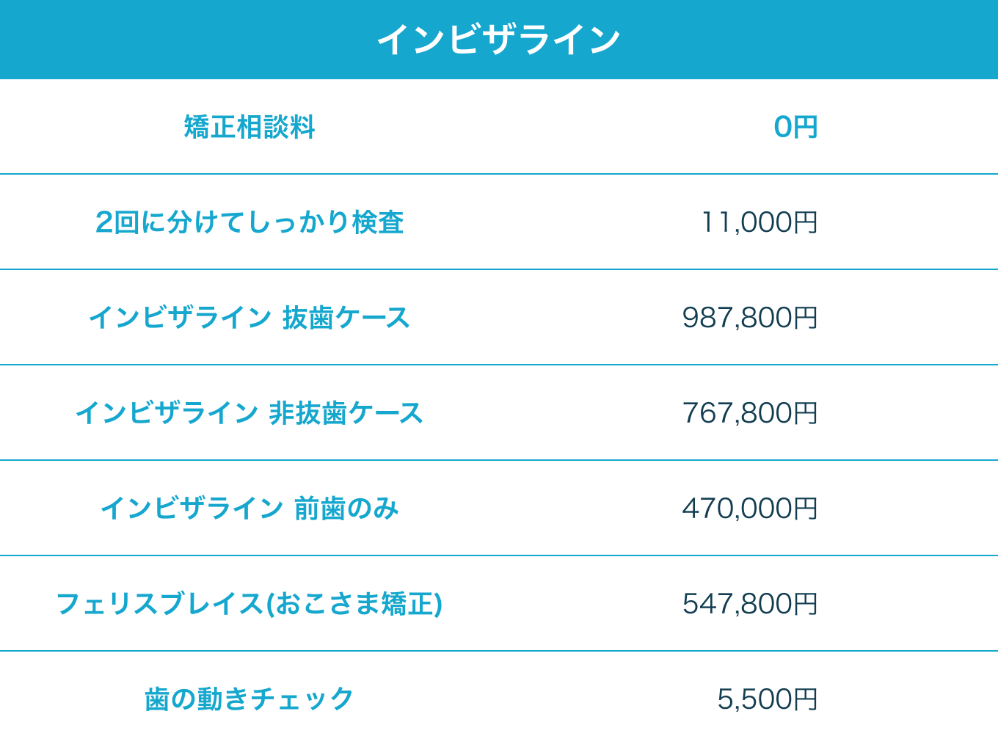Click the 470,000円 price
This screenshot has width=998, height=747.
[x=750, y=509]
